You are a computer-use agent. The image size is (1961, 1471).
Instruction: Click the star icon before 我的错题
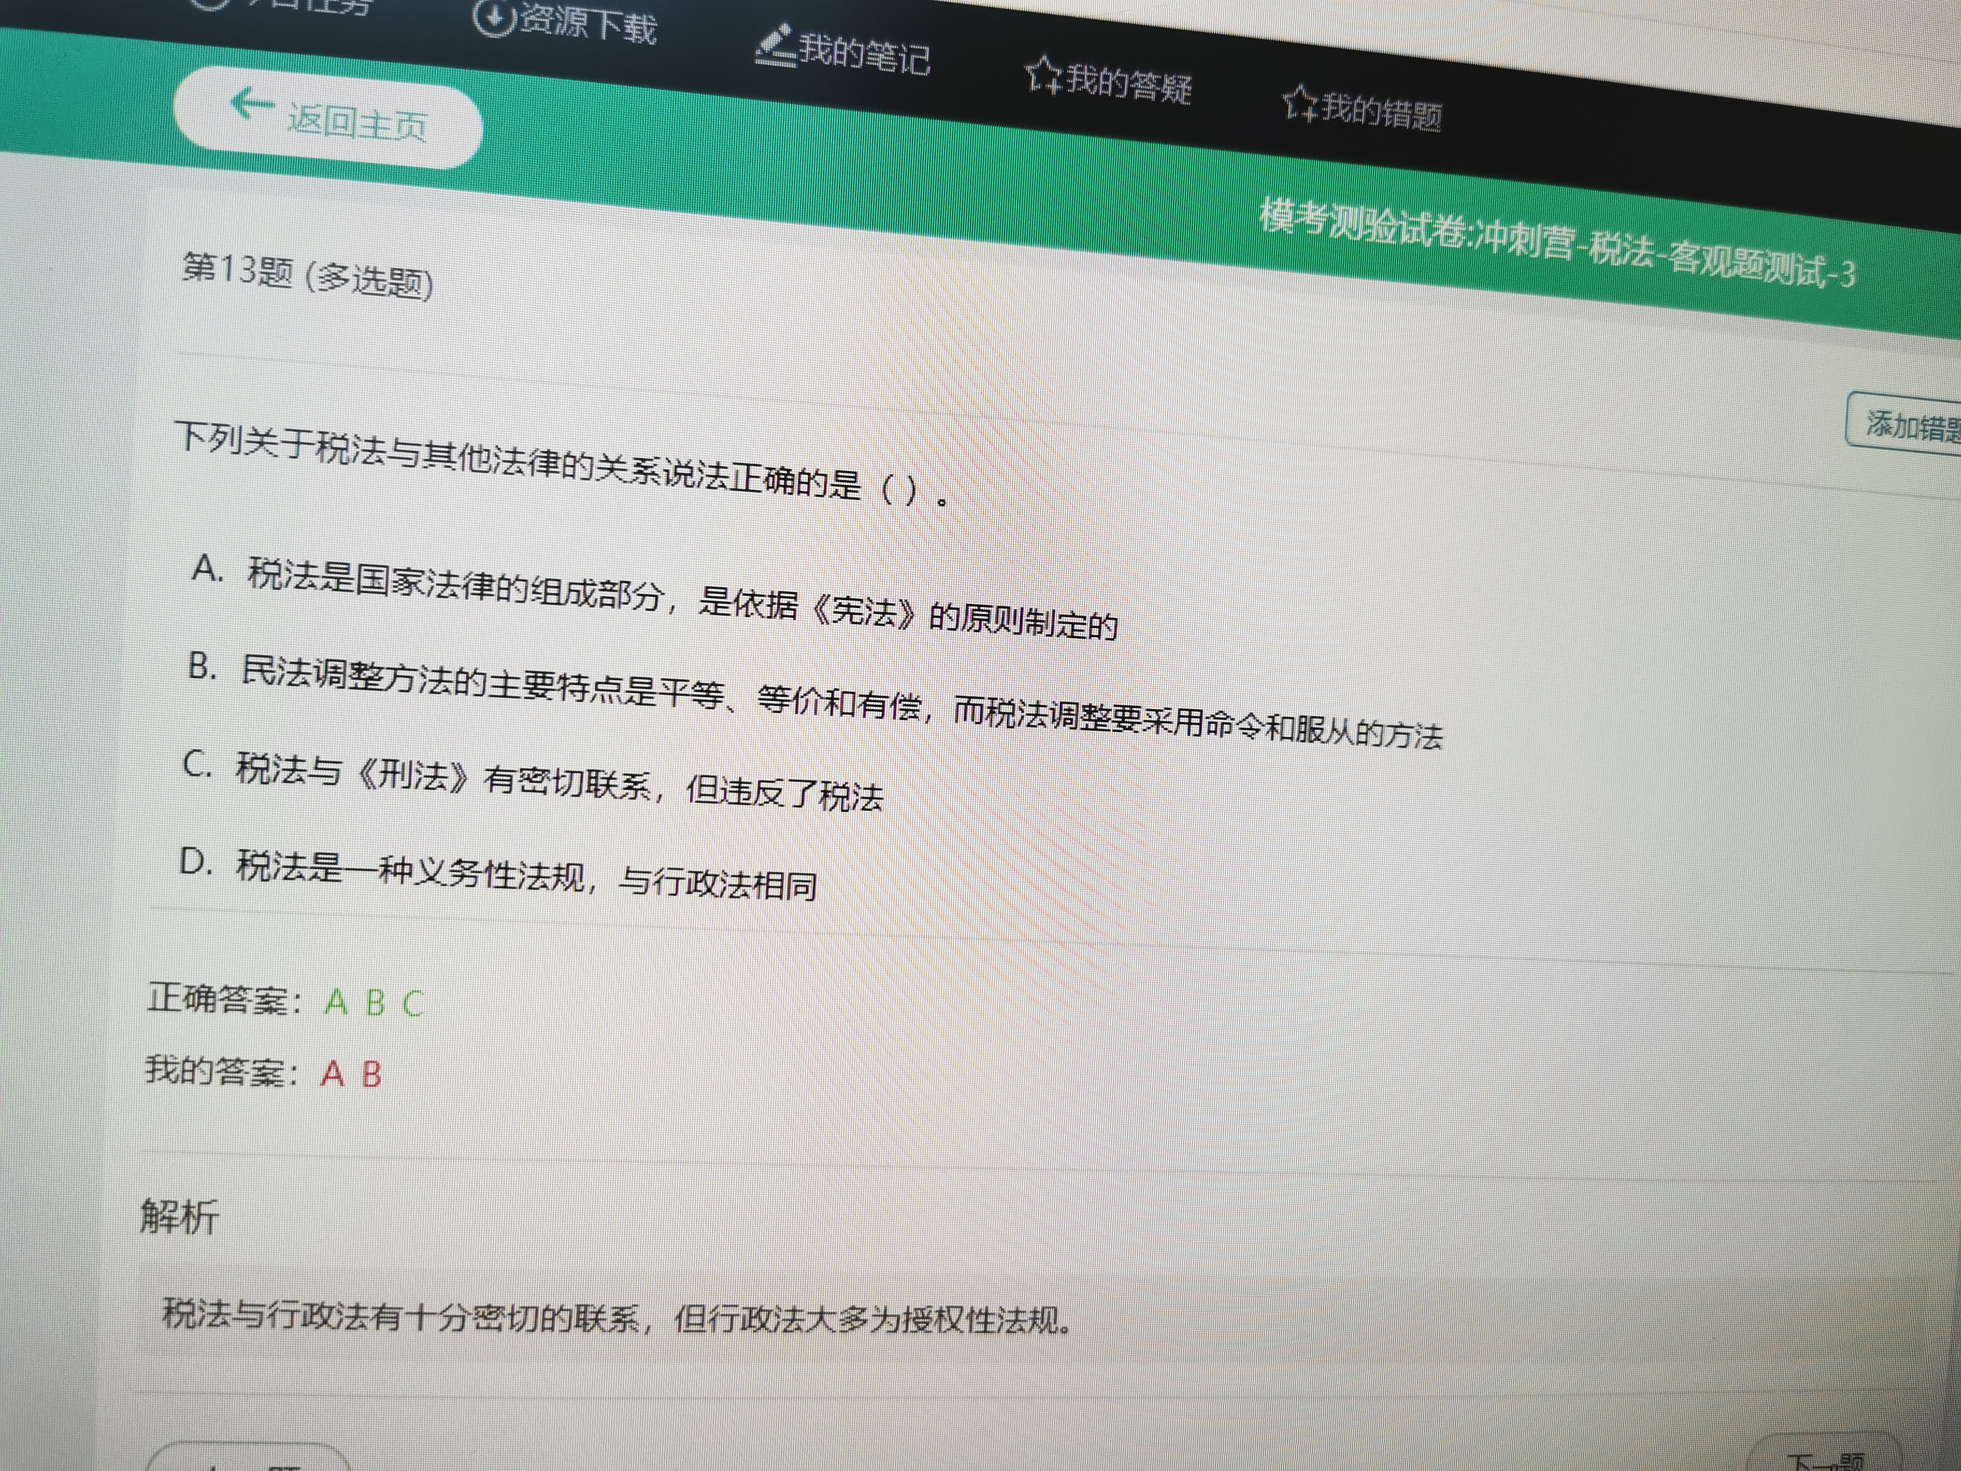pos(1300,104)
